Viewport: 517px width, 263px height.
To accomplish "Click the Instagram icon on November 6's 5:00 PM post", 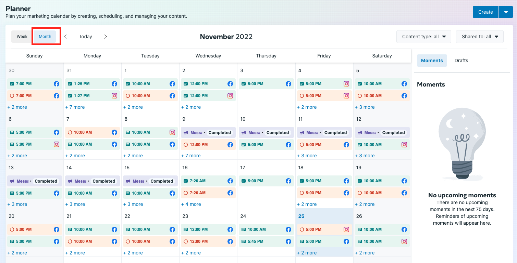I will [x=57, y=144].
